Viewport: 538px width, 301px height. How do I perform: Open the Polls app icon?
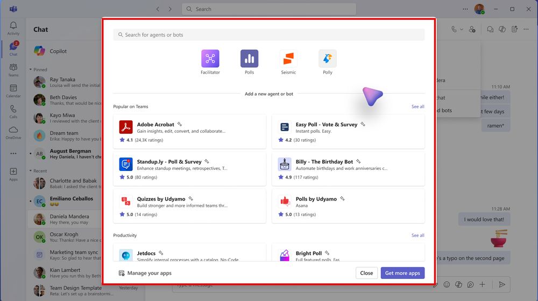pyautogui.click(x=249, y=58)
